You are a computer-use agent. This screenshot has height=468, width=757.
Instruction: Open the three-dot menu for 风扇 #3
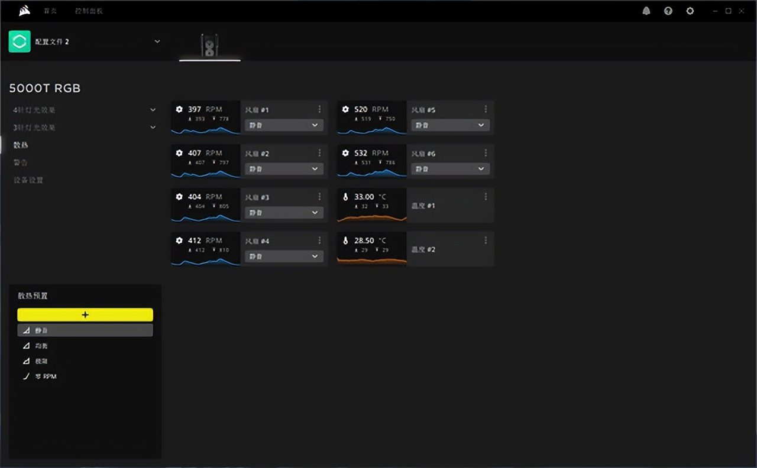click(x=319, y=197)
